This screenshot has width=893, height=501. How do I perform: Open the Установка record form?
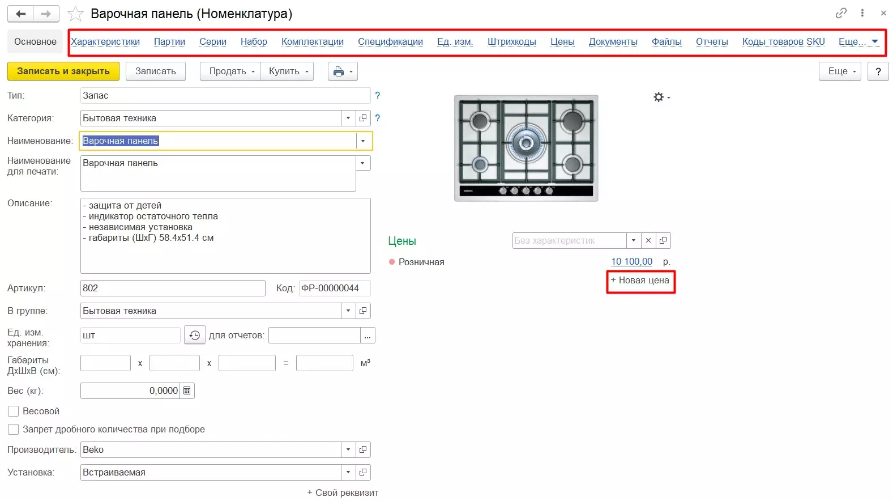click(363, 472)
